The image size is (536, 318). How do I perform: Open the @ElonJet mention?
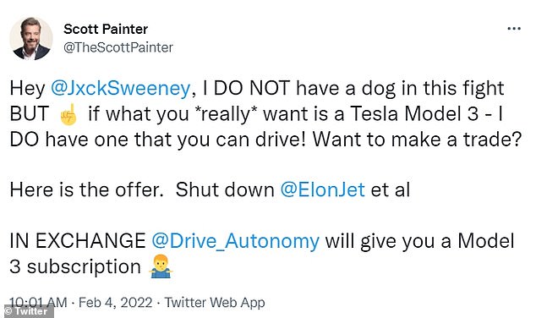tap(323, 189)
